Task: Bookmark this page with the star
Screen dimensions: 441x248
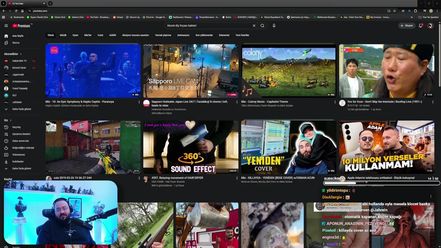Action: click(x=394, y=11)
